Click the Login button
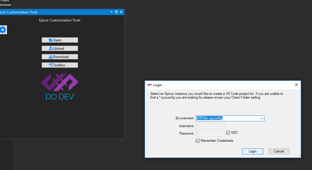 coord(252,151)
